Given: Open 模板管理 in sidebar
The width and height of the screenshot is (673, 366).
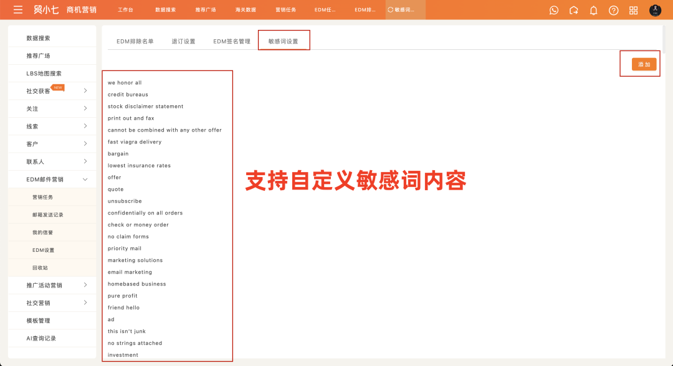Looking at the screenshot, I should pos(38,320).
